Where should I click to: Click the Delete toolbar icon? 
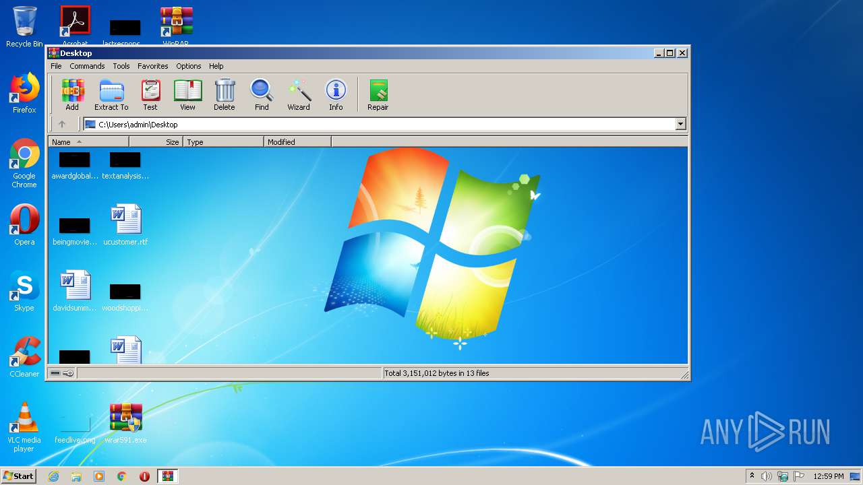(x=225, y=94)
